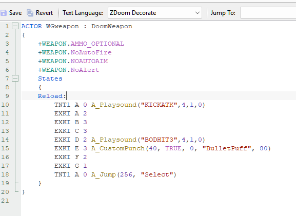This screenshot has height=216, width=296.
Task: Click the DoomWeapon parent class name
Action: (112, 26)
